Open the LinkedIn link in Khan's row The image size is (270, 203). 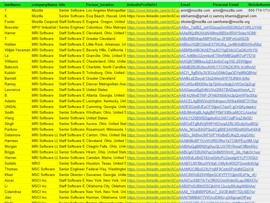tap(192, 175)
